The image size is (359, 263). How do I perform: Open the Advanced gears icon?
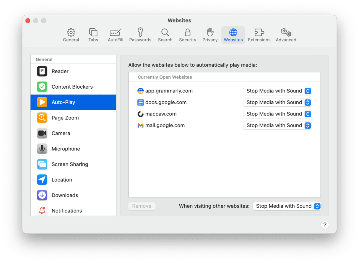click(x=286, y=32)
